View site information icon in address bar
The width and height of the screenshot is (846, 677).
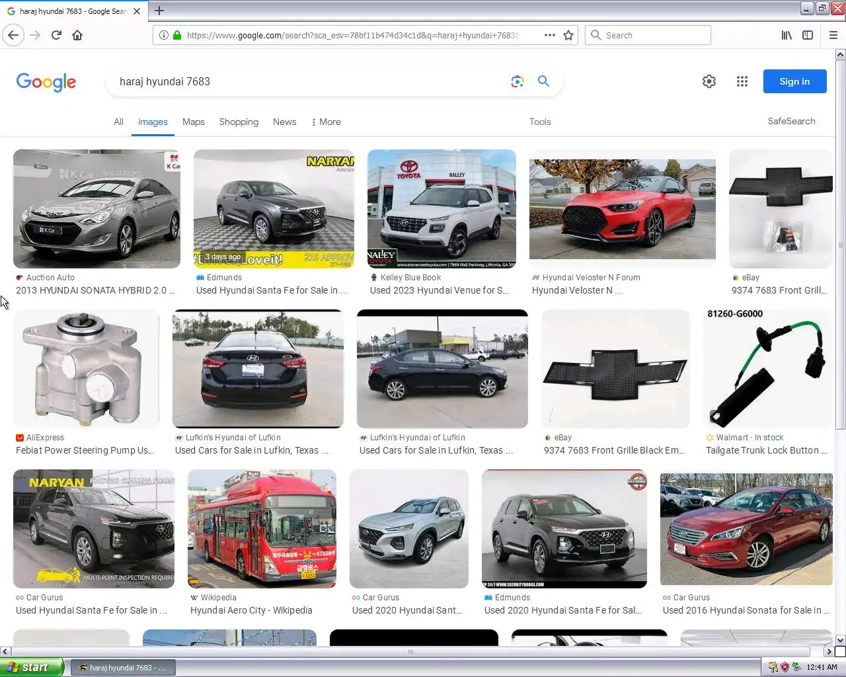click(163, 35)
